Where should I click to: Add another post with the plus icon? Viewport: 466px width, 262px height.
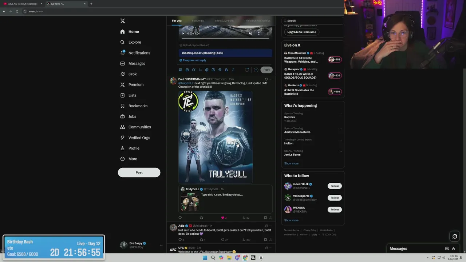coord(256,70)
